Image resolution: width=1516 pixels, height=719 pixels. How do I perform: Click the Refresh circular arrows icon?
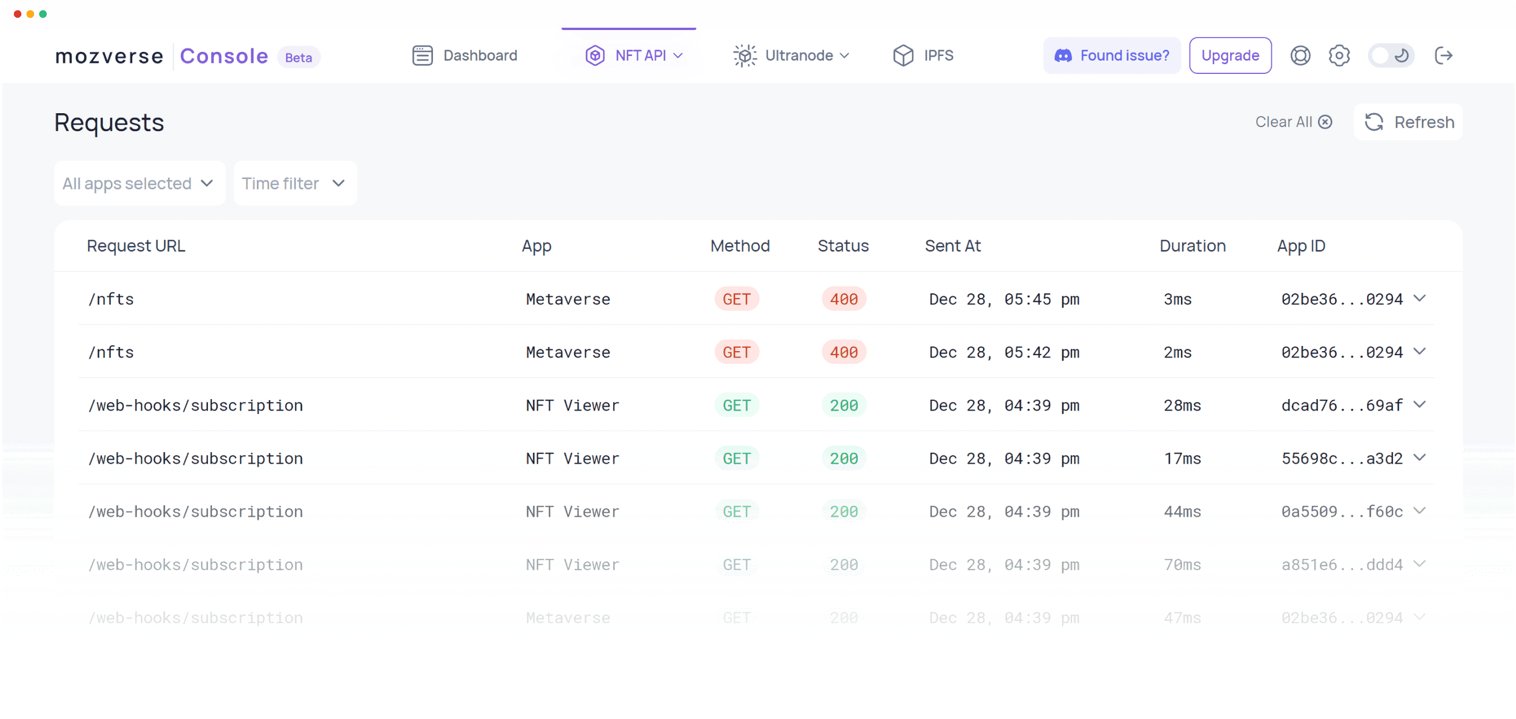coord(1373,122)
